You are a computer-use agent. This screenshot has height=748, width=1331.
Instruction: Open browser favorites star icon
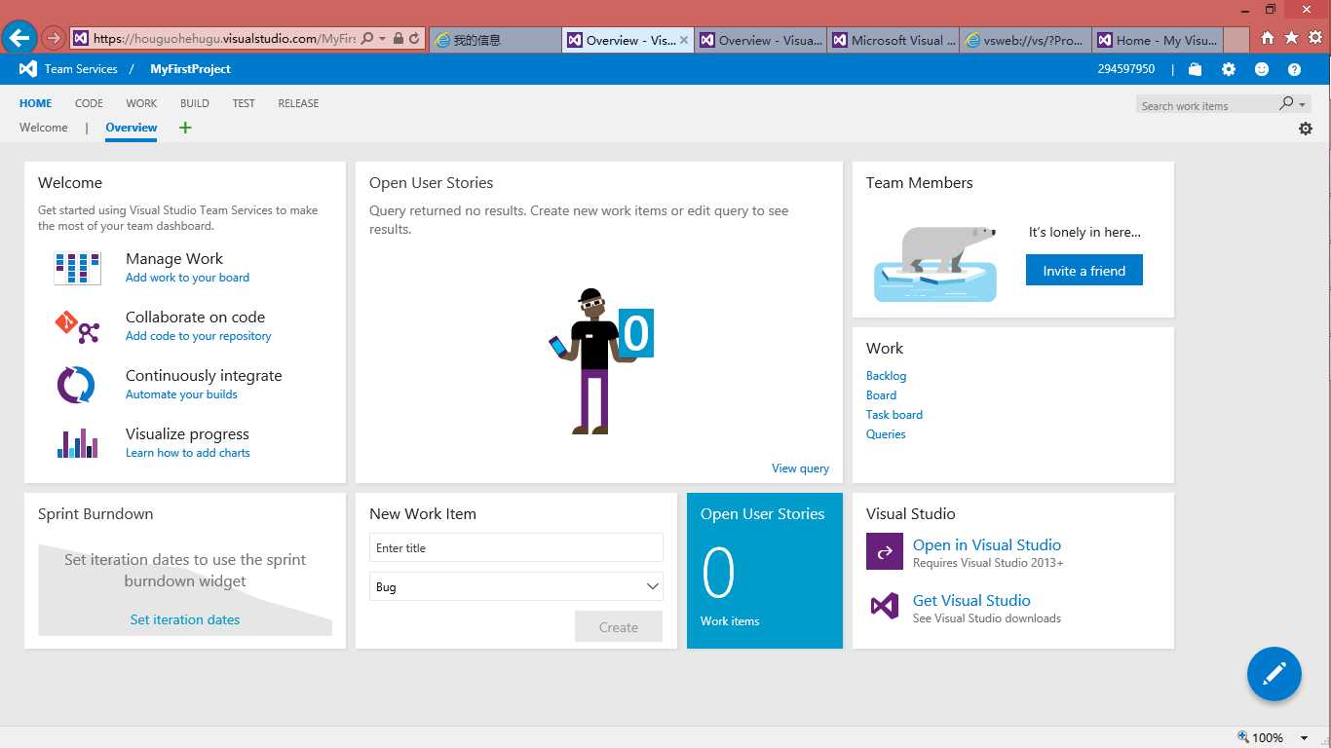click(x=1291, y=38)
